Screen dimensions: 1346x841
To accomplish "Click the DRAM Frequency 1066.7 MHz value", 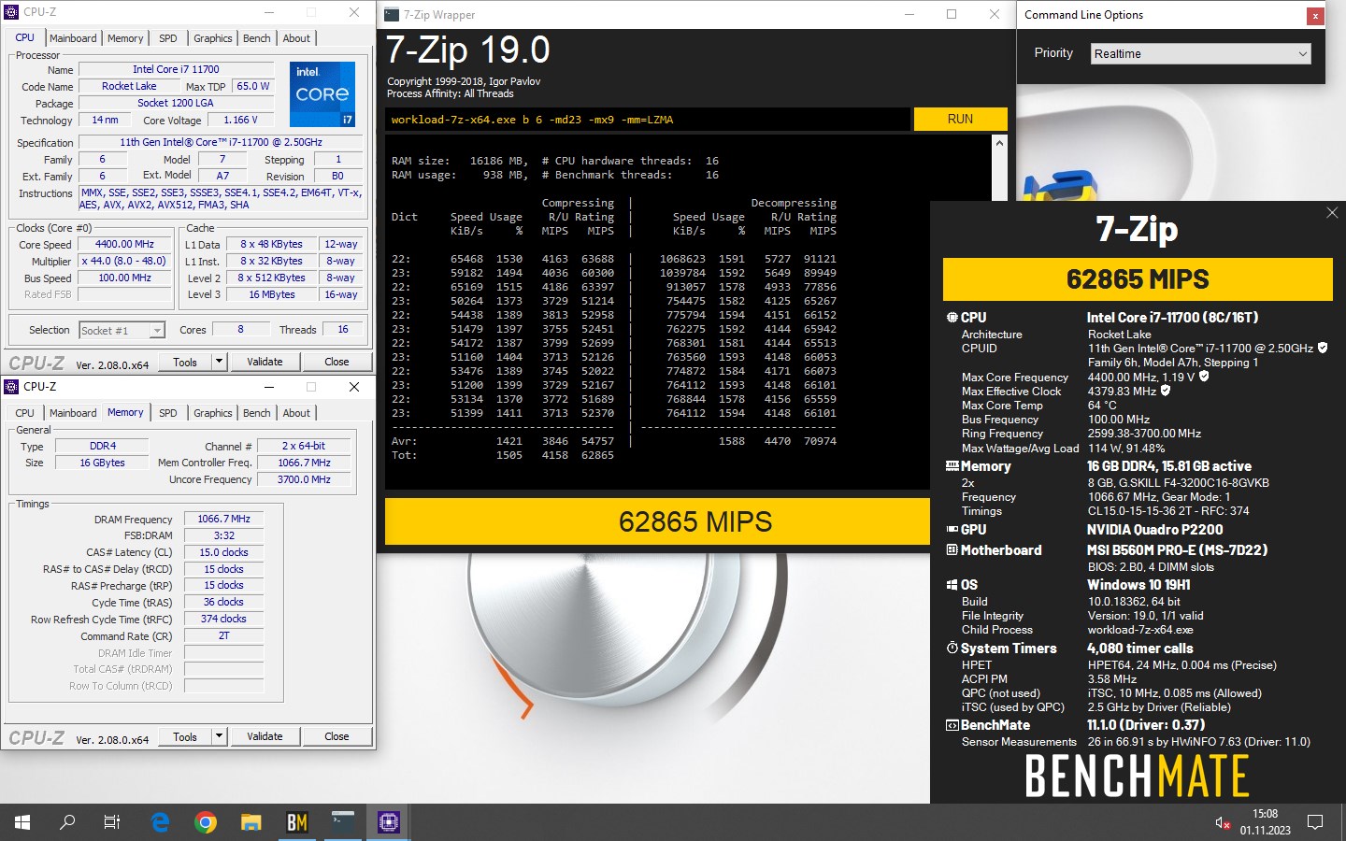I will point(223,519).
